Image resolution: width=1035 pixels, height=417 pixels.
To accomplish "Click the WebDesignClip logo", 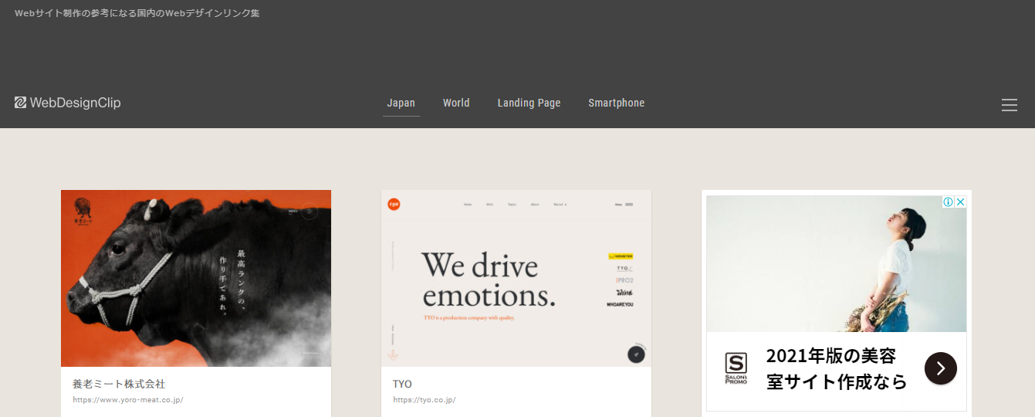I will pos(68,103).
